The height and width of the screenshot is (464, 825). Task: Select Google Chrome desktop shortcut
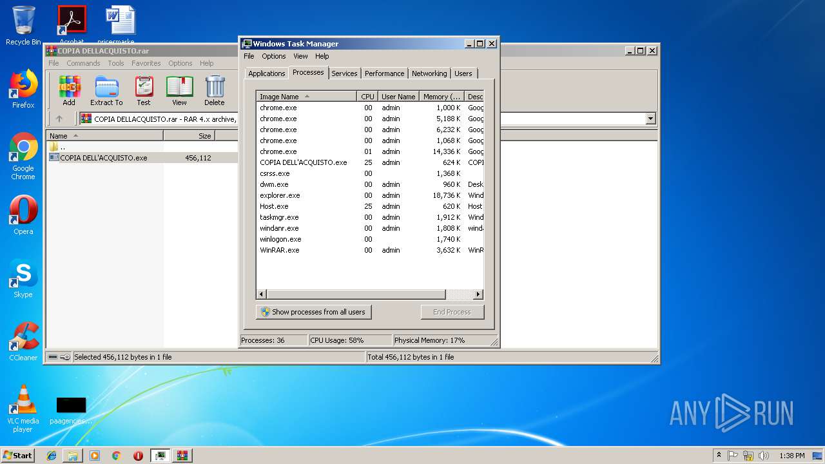23,156
